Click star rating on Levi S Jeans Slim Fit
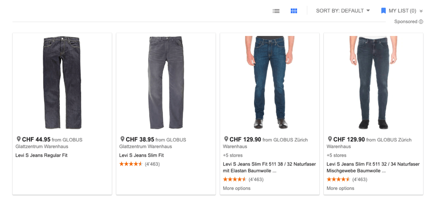 click(131, 164)
